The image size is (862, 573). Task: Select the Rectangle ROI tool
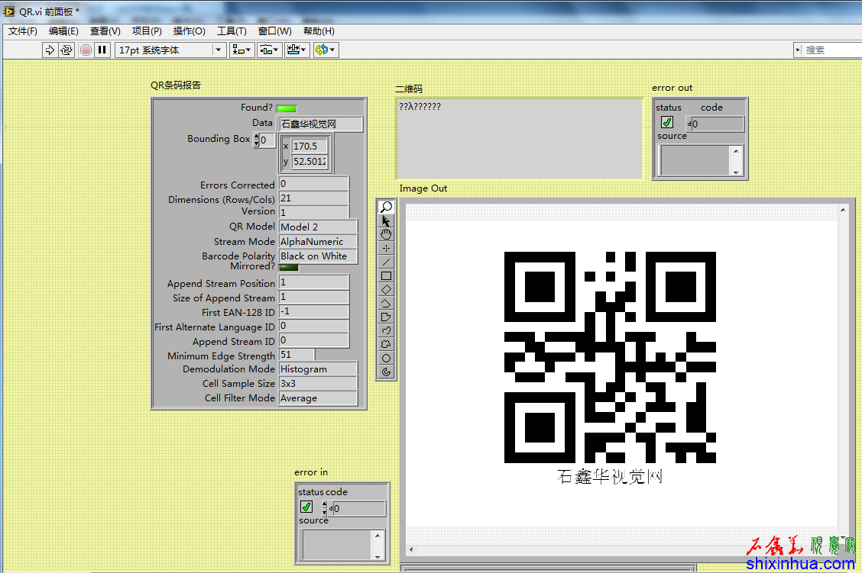tap(386, 275)
